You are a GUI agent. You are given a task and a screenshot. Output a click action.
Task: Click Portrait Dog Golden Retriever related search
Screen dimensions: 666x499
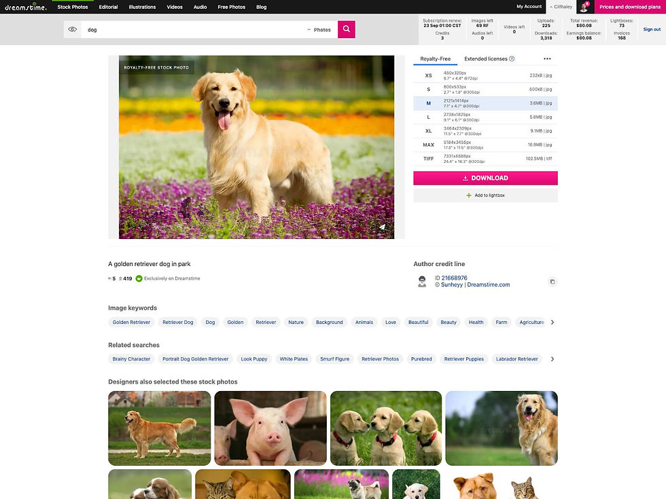[196, 359]
